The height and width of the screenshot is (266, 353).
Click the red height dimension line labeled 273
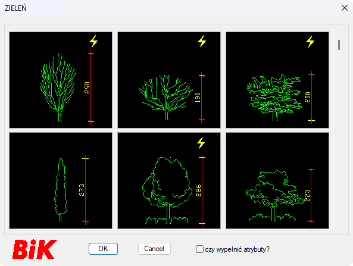point(85,190)
